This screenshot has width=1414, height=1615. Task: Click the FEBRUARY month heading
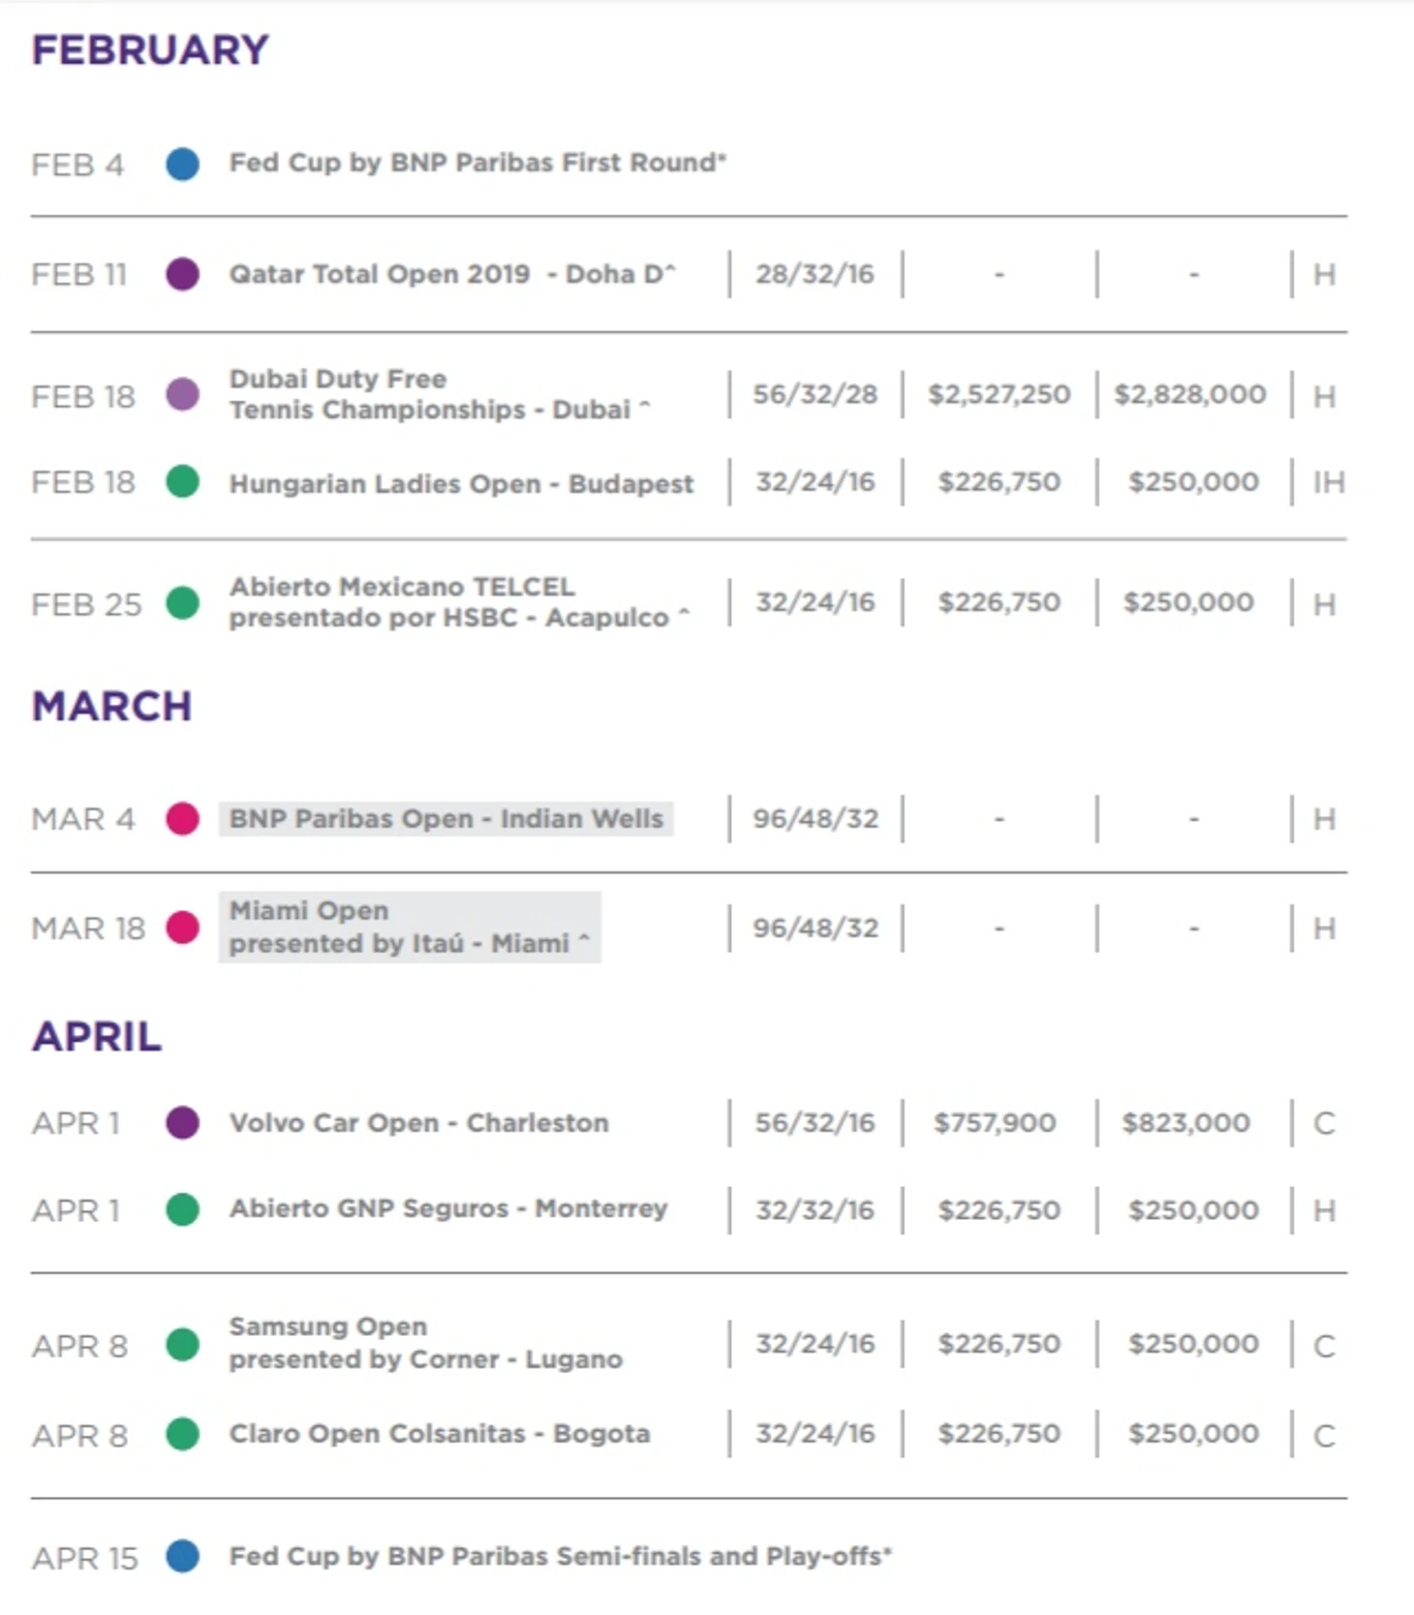150,50
